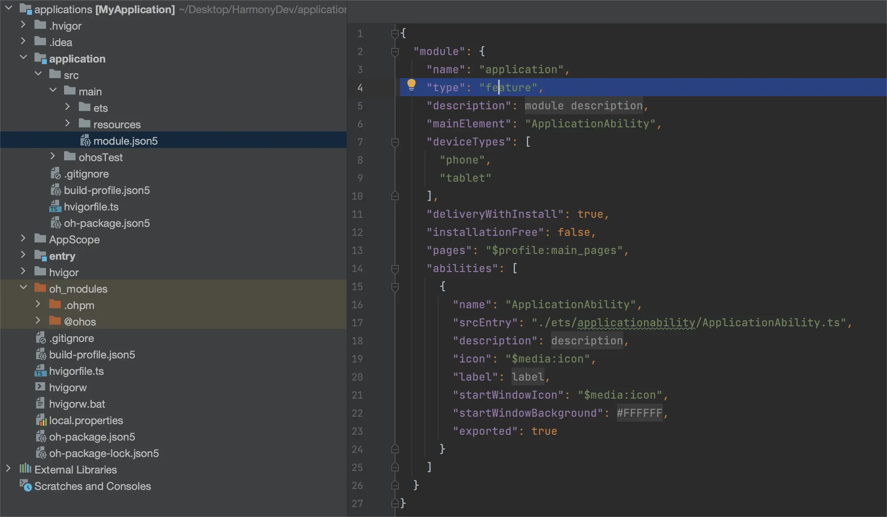Expand the entry module
The image size is (887, 517).
coord(23,255)
